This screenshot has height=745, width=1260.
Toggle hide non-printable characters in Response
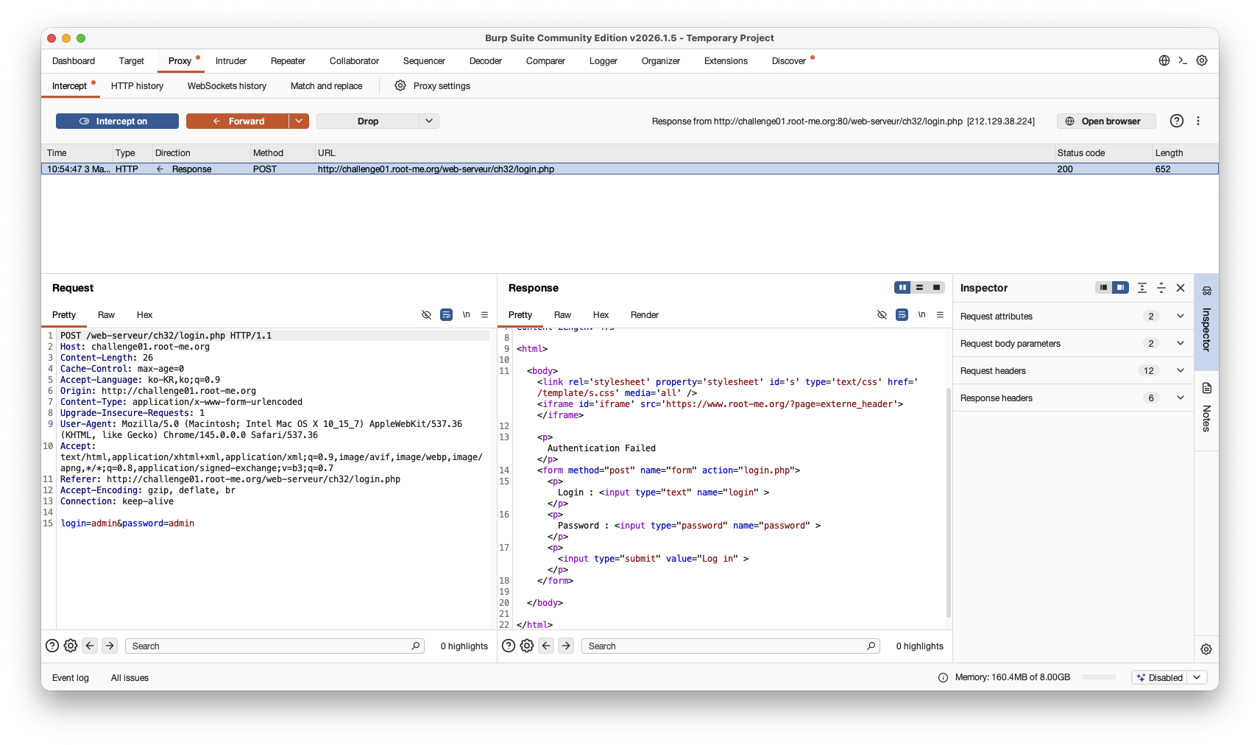point(882,314)
